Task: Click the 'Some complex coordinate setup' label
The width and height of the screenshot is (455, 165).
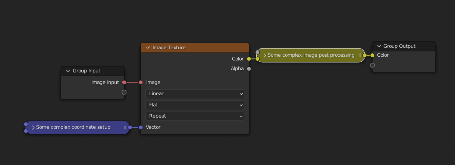Action: (73, 127)
